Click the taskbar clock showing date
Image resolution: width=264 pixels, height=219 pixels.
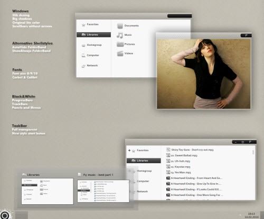[251, 215]
